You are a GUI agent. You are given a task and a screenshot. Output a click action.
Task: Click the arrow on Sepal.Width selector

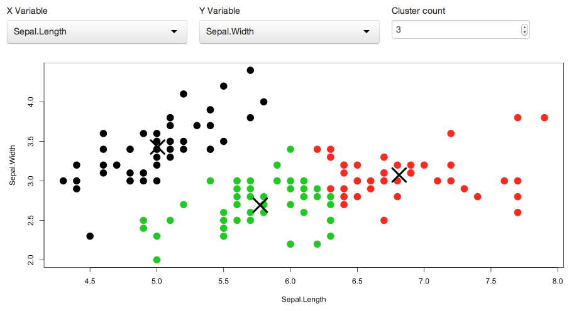[367, 32]
